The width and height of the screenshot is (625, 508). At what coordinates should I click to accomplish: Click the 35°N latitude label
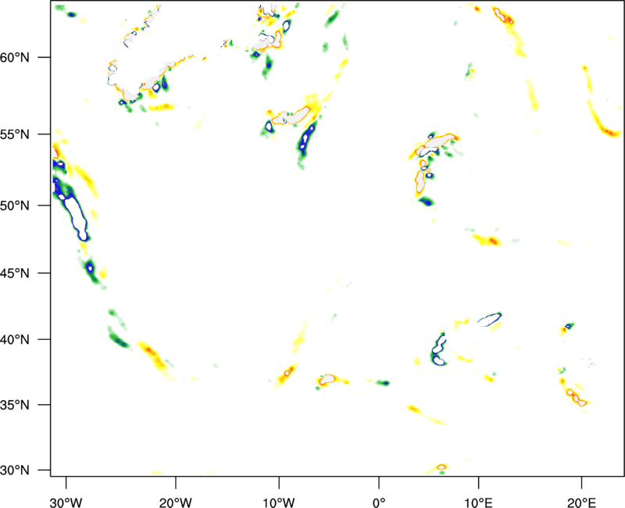(29, 406)
